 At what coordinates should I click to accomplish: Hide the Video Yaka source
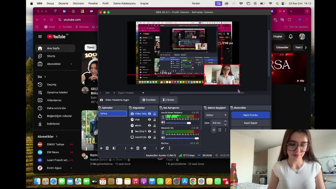[149, 114]
